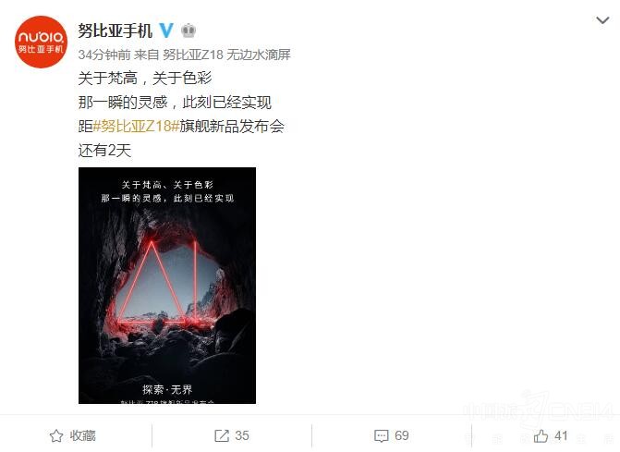
Task: Click the likes count 41
Action: point(561,435)
